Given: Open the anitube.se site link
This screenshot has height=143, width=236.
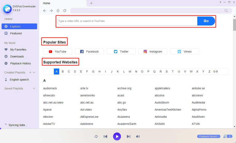Looking at the screenshot, I should [198, 88].
